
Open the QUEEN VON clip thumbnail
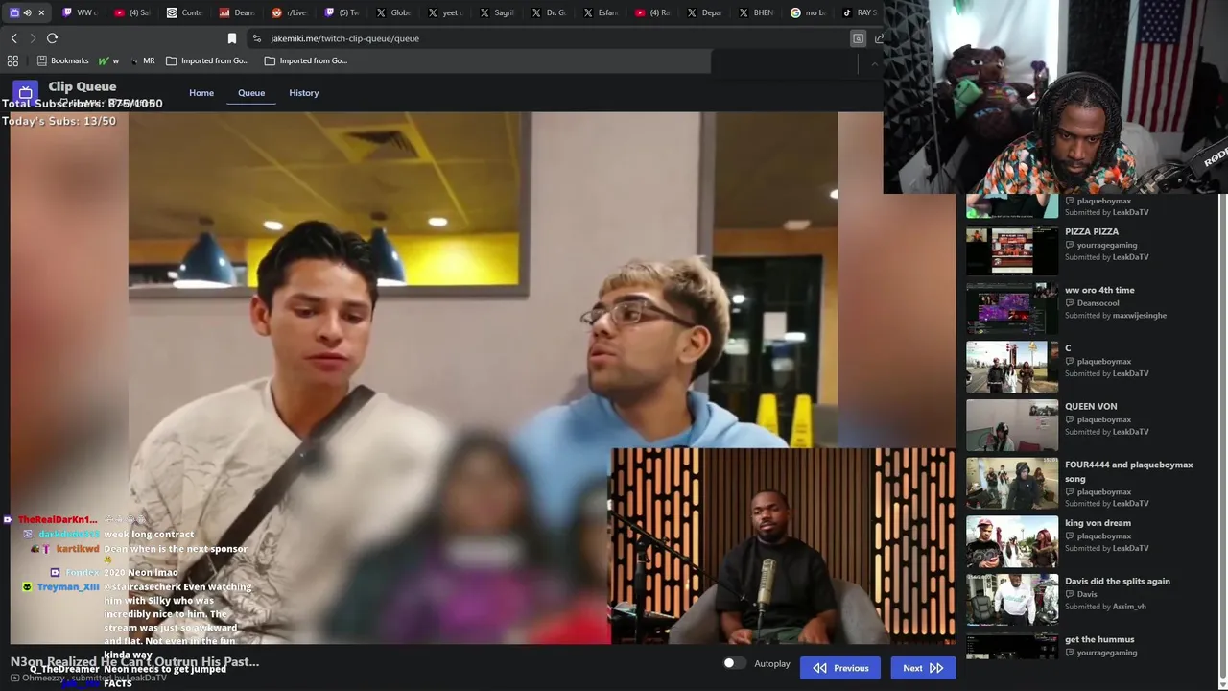(1012, 425)
